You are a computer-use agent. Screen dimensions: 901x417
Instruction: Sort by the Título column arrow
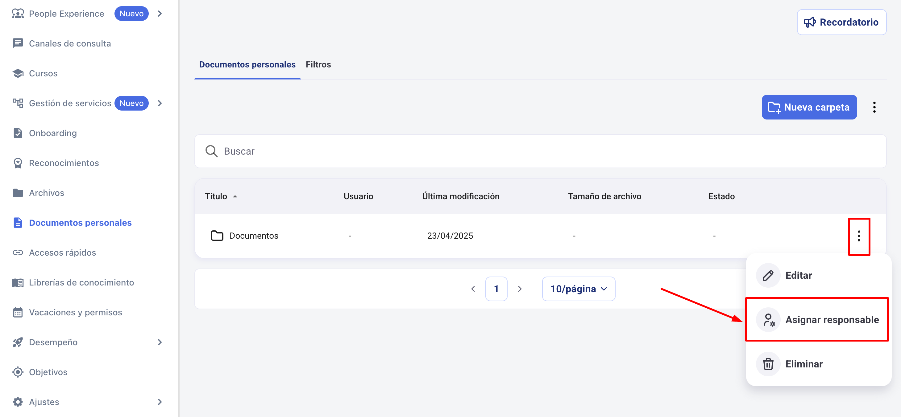pyautogui.click(x=235, y=196)
